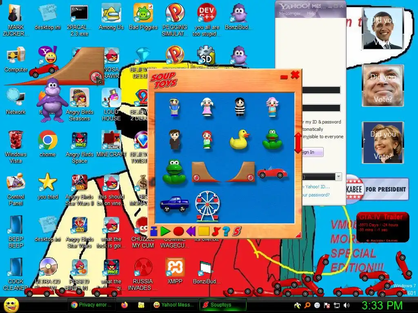Open the file explorer folder on taskbar
This screenshot has width=418, height=313.
point(141,305)
